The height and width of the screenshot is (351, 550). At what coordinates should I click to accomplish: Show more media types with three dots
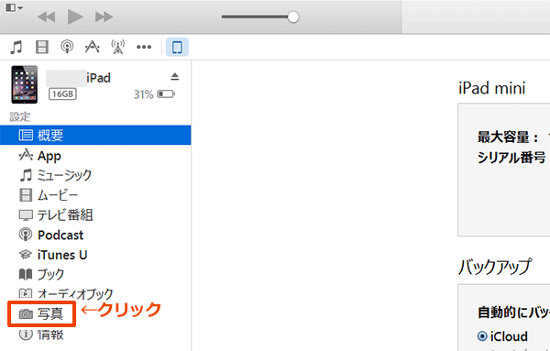click(144, 47)
